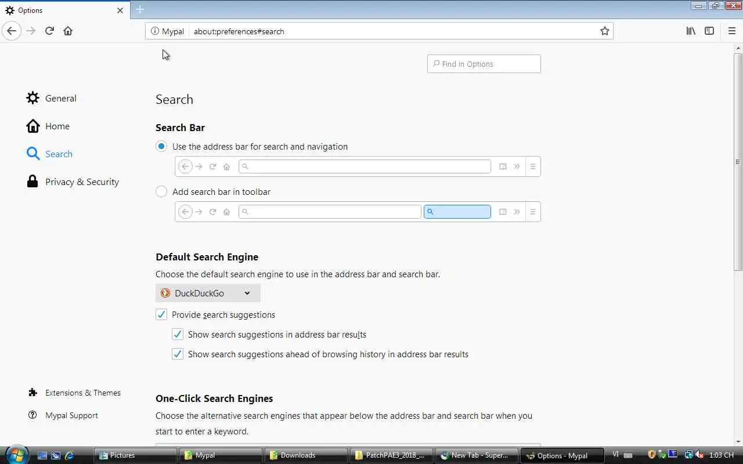Open a new tab with plus button

(140, 9)
